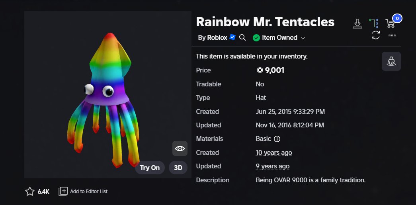Viewport: 416px width, 205px height.
Task: Click the '10 years ago' created value
Action: 274,153
